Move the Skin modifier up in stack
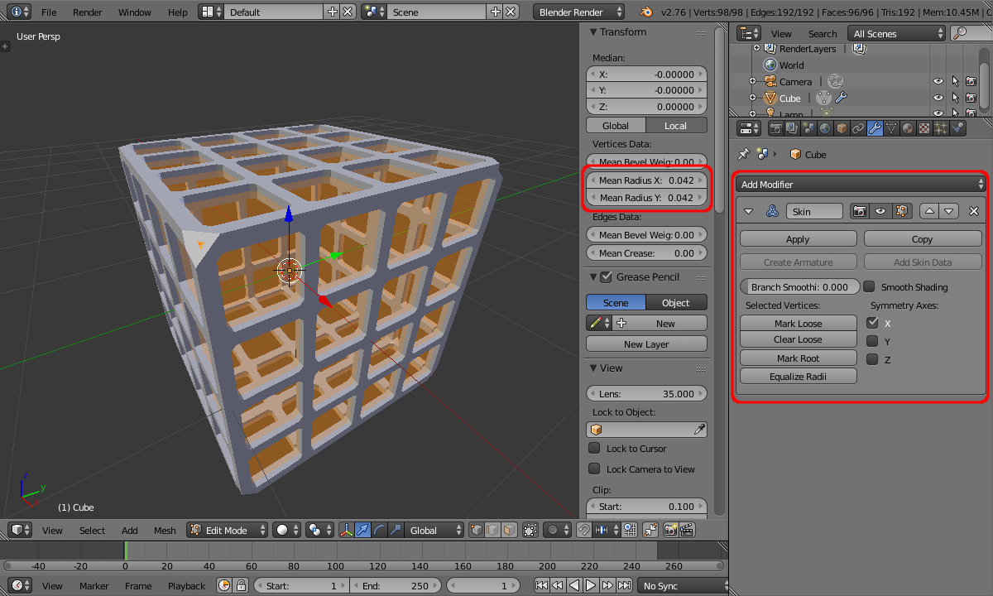This screenshot has height=596, width=993. (x=930, y=211)
